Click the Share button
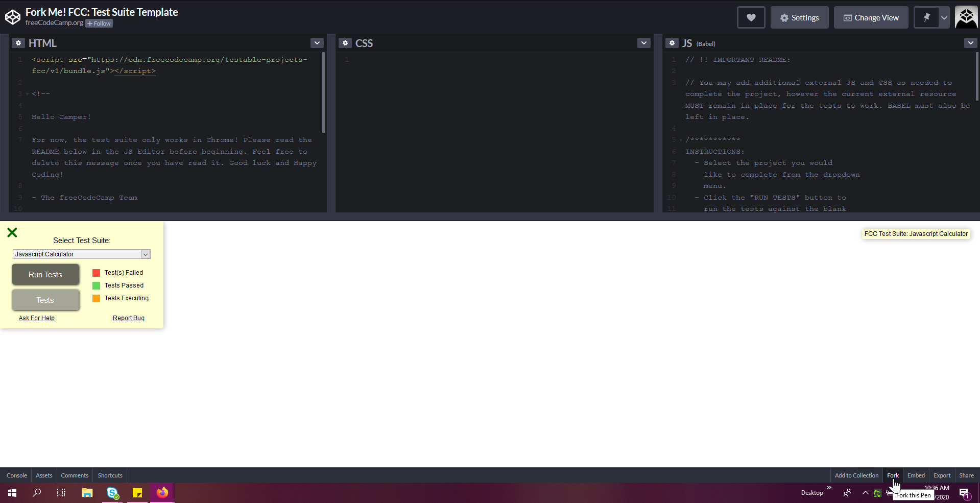This screenshot has height=503, width=980. 966,475
